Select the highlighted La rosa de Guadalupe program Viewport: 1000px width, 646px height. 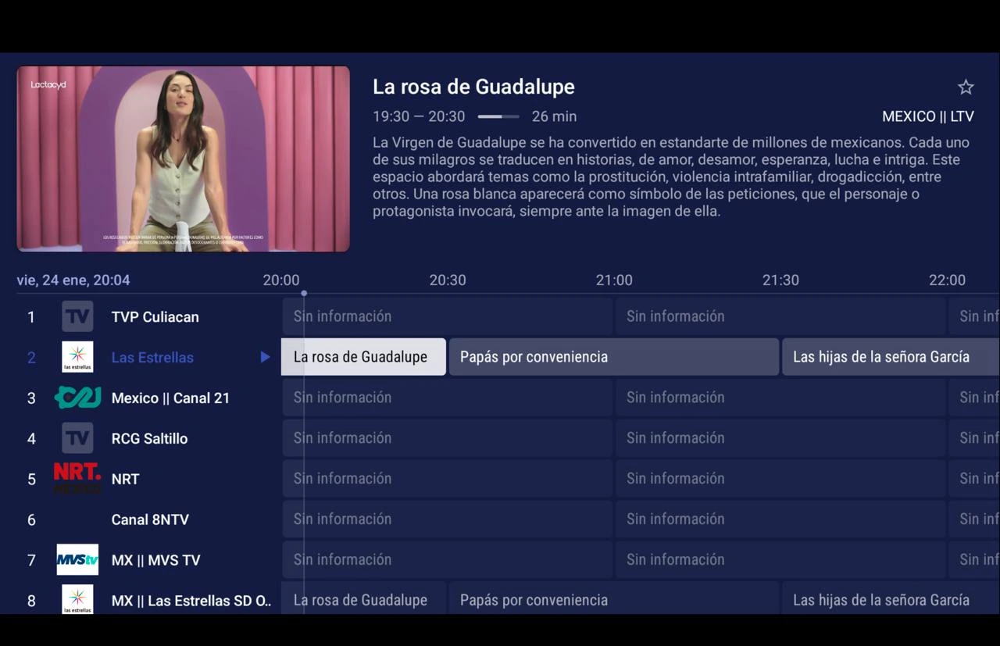(x=363, y=357)
